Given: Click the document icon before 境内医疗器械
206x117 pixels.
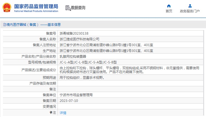Looking at the screenshot, I should [5, 24].
